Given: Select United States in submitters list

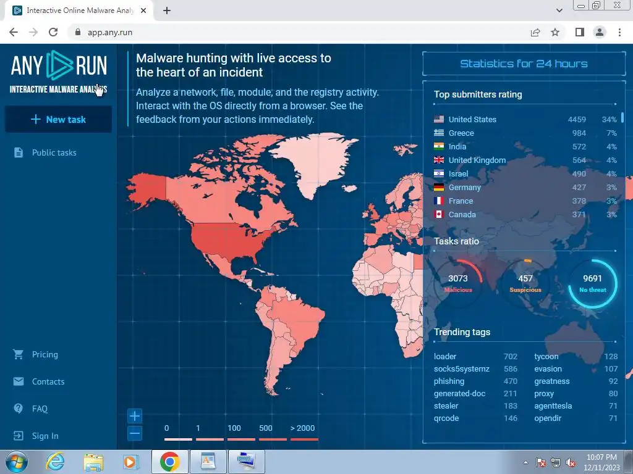Looking at the screenshot, I should [x=525, y=119].
